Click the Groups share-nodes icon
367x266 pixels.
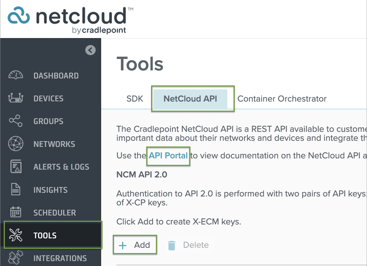[x=15, y=121]
